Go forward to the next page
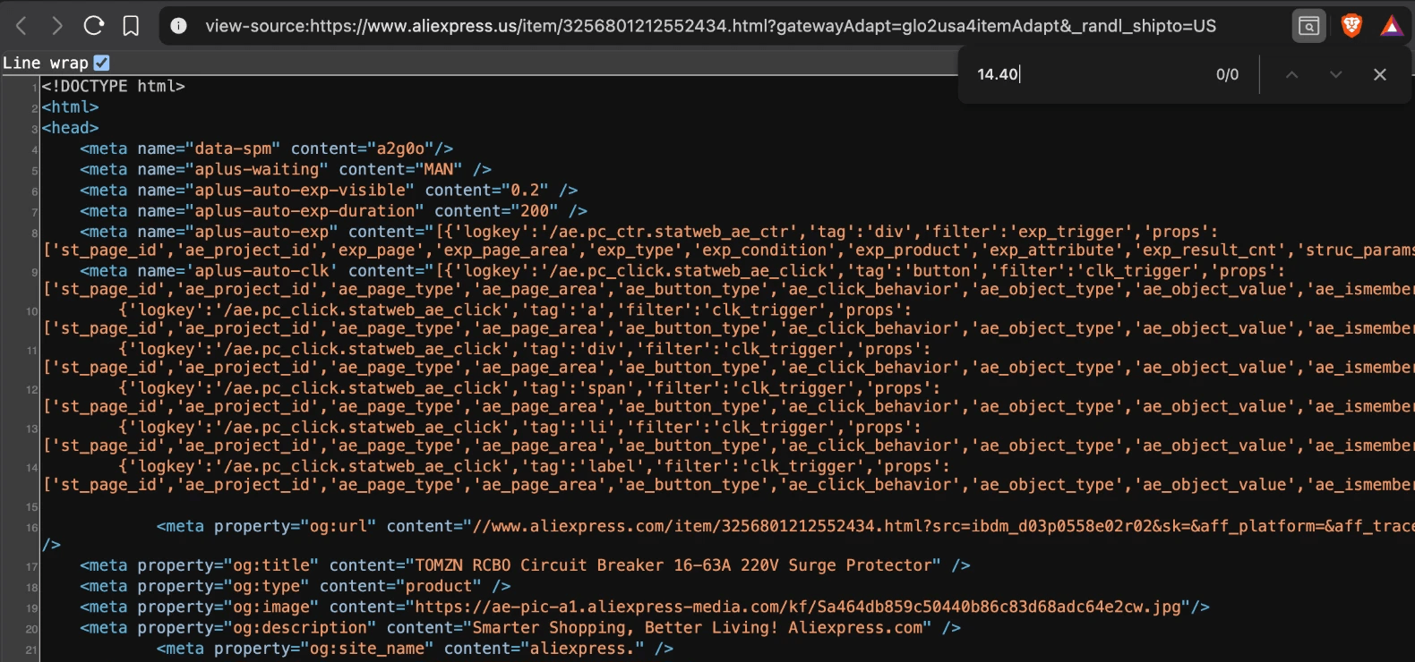The width and height of the screenshot is (1415, 662). [x=57, y=26]
